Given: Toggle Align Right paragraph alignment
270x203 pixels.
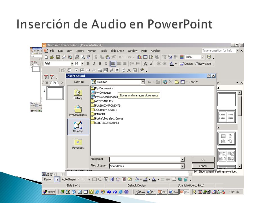Looking at the screenshot, I should tap(125, 64).
